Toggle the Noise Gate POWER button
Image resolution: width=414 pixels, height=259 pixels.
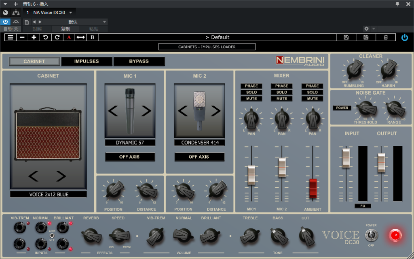[x=342, y=108]
